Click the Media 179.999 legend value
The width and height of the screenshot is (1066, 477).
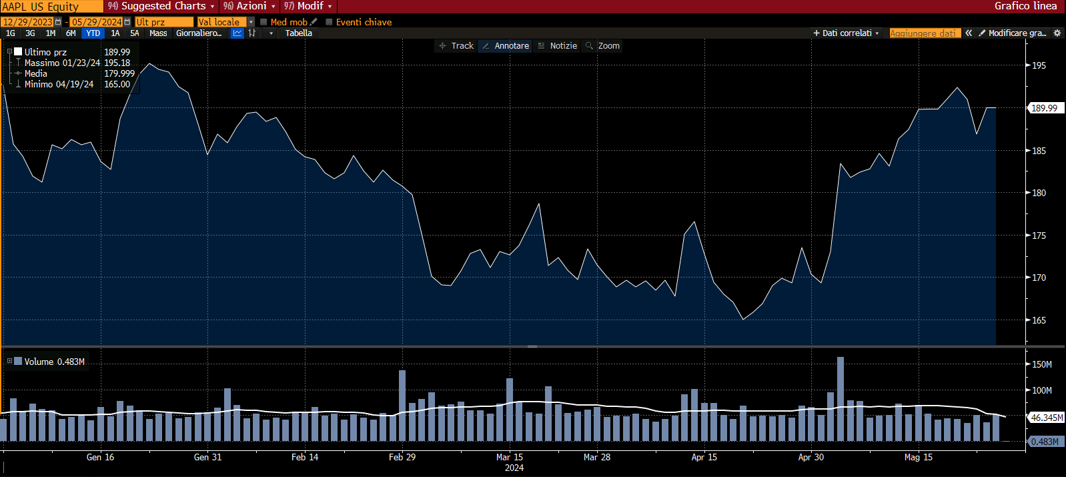(119, 73)
